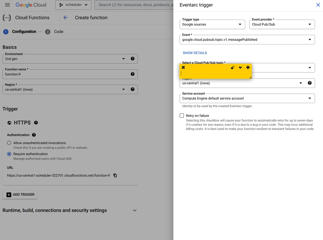Enable the Retry on failure checkbox
Viewport: 323px width, 240px height.
click(x=182, y=116)
